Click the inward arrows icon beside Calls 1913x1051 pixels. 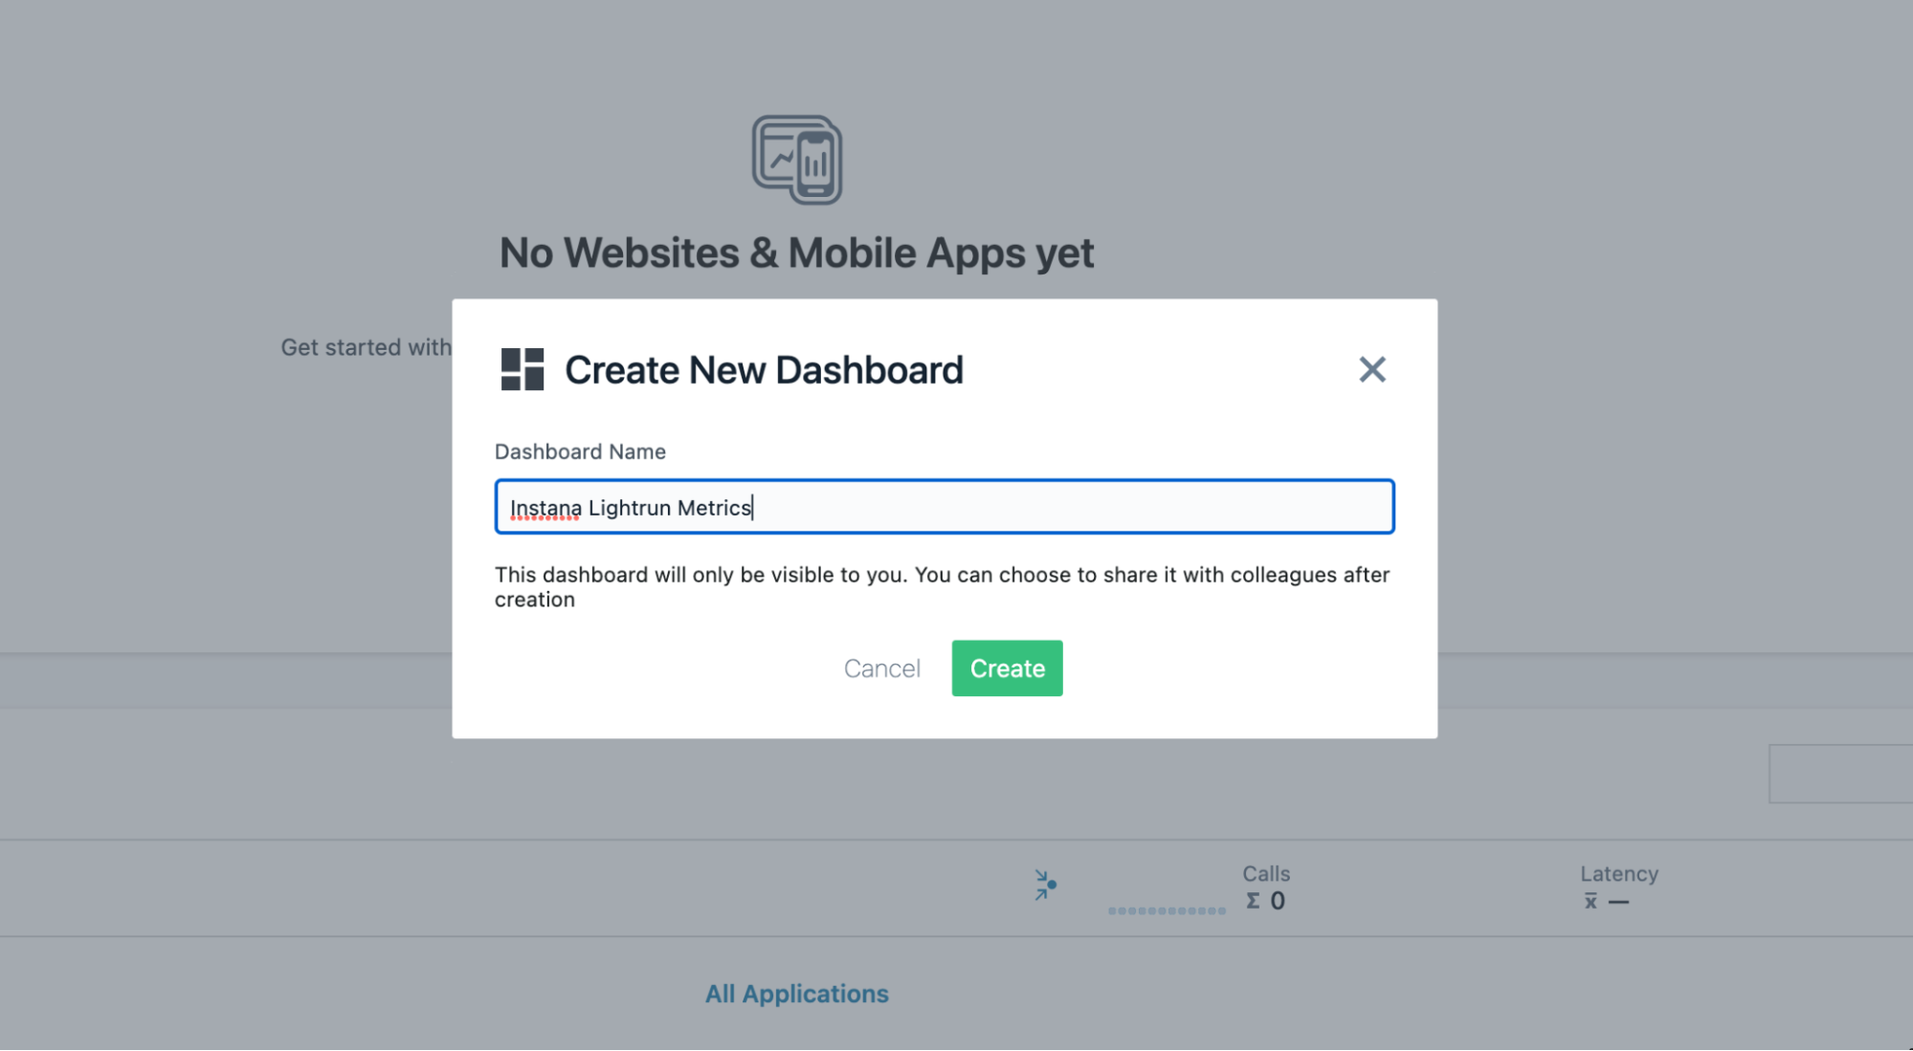(1045, 885)
